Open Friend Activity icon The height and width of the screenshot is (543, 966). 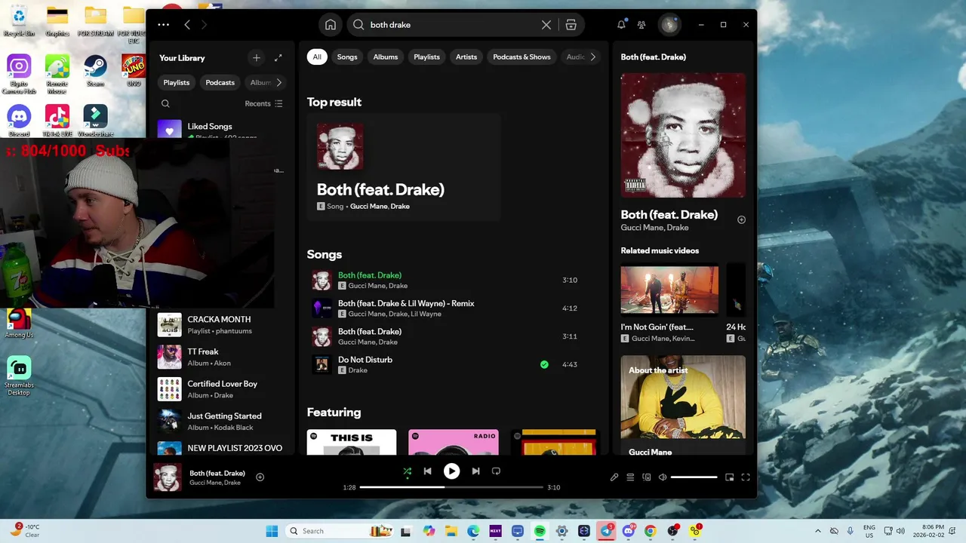click(x=641, y=25)
